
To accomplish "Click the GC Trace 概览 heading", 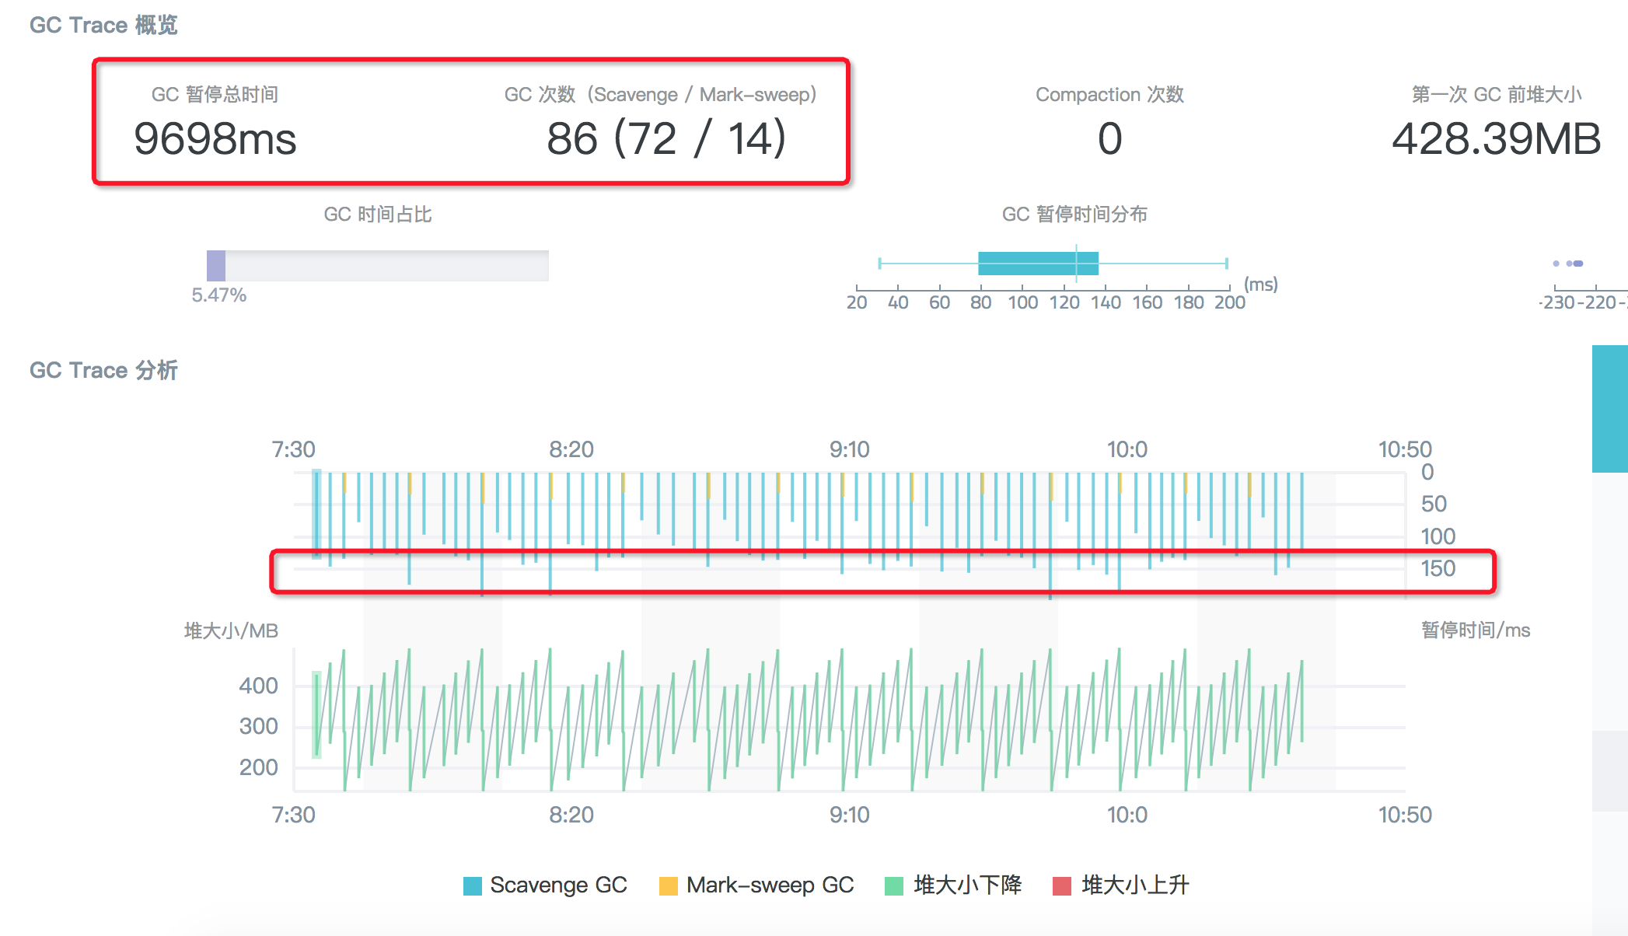I will [103, 25].
